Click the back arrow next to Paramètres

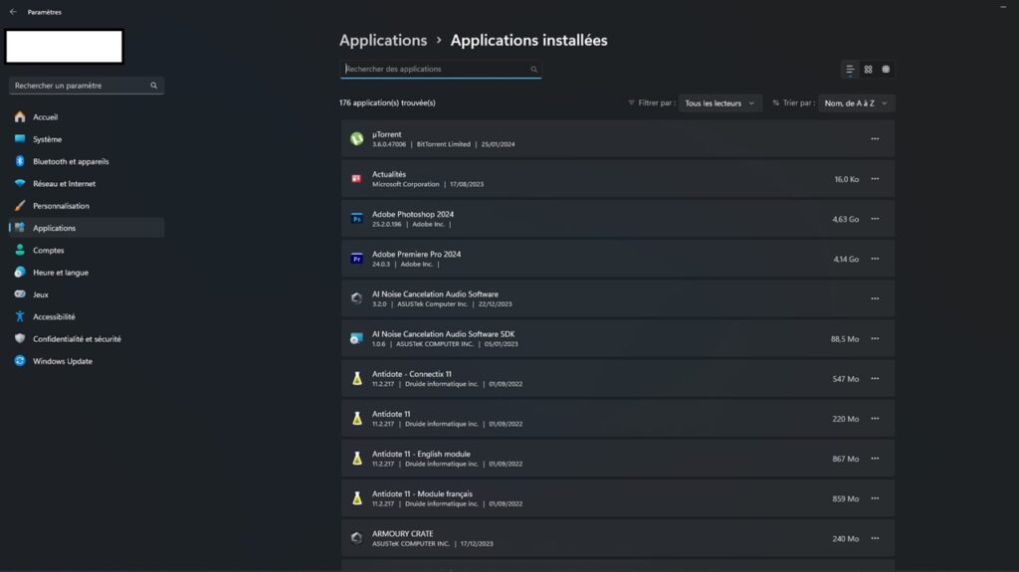(13, 12)
